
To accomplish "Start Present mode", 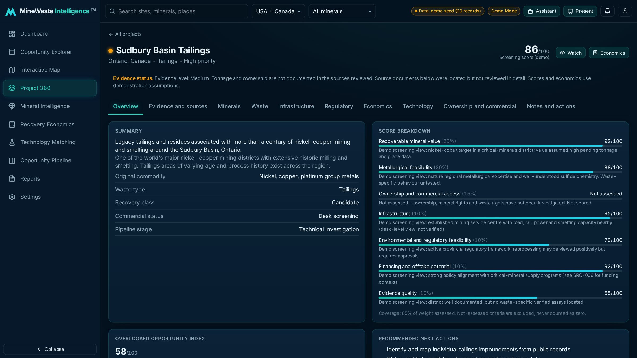I will pyautogui.click(x=580, y=11).
